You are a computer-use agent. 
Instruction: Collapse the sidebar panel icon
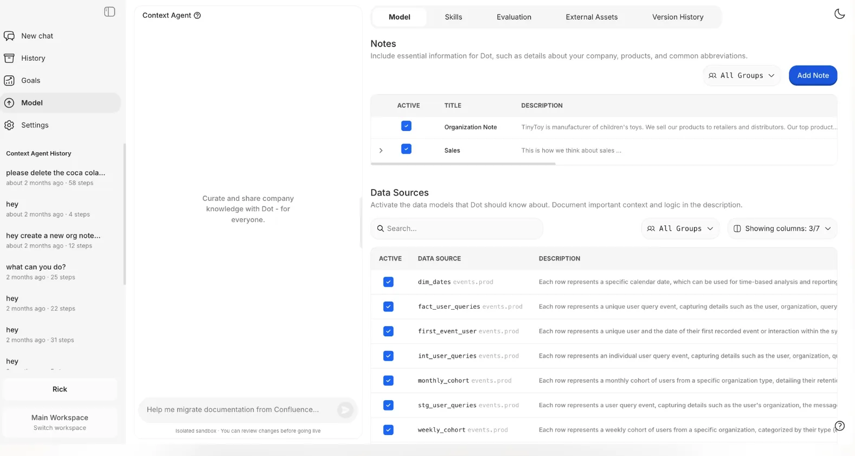point(110,12)
